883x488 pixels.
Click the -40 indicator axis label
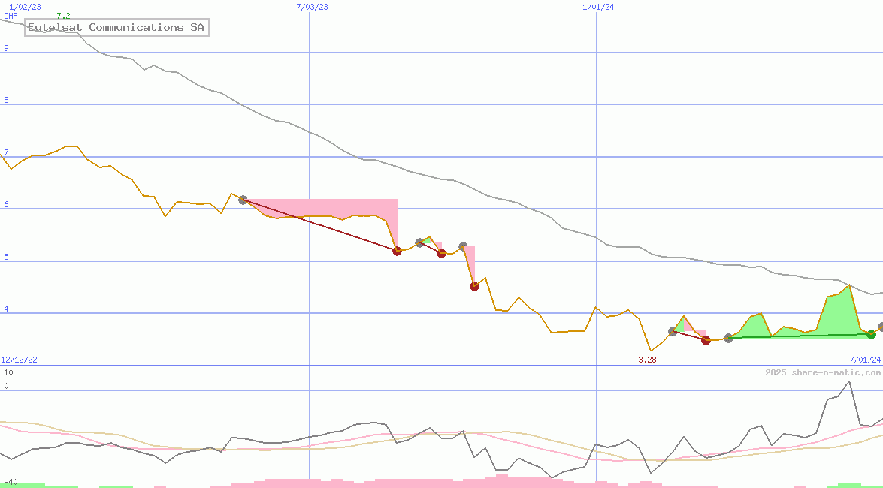click(x=11, y=482)
